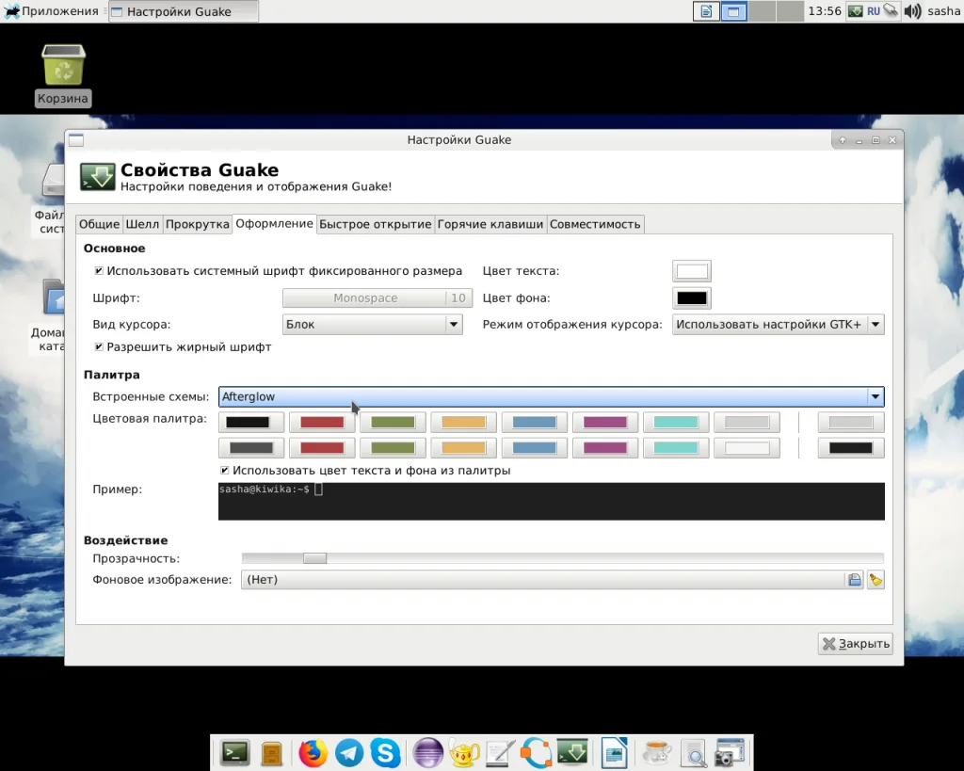Open the black Цвет фона color swatch
Viewport: 964px width, 771px height.
point(692,298)
